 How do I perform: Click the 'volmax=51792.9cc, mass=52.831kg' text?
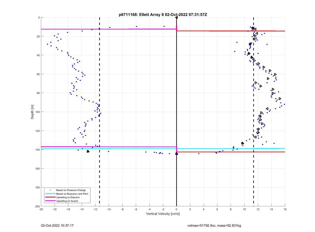[214, 225]
